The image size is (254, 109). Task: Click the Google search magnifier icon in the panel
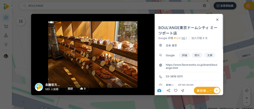[x=161, y=55]
